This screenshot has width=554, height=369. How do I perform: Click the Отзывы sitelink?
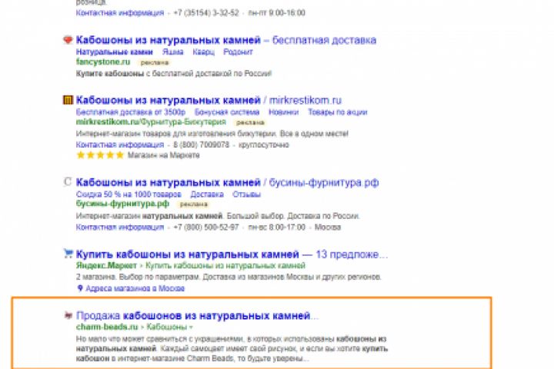(x=247, y=194)
